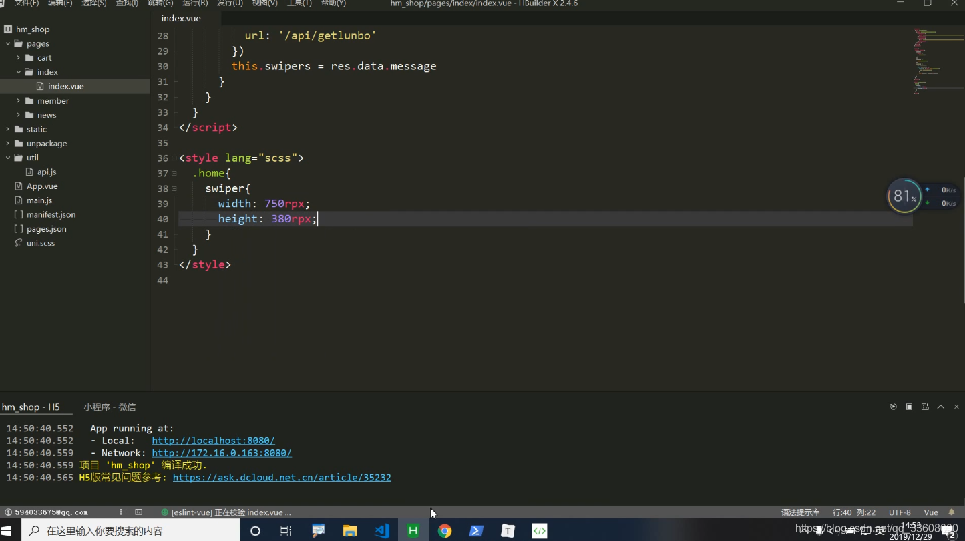
Task: Open the green code-bracket app on the taskbar
Action: (539, 531)
